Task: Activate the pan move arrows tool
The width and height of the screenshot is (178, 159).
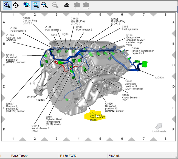Action: point(16,5)
